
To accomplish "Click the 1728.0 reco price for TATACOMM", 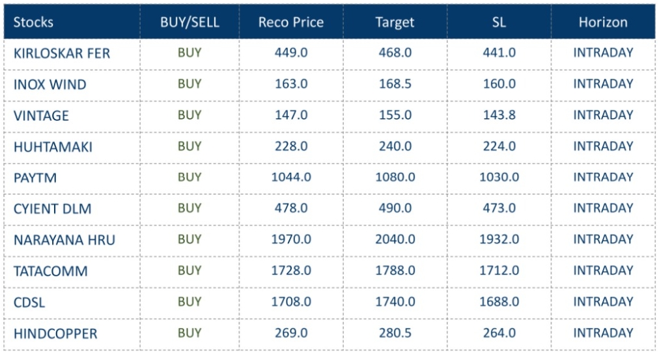I will click(x=291, y=270).
